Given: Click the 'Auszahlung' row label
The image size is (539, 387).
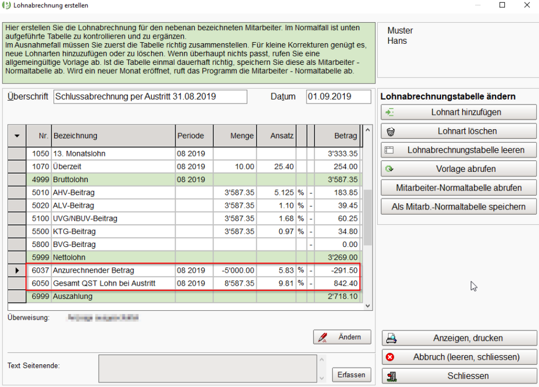Looking at the screenshot, I should (72, 297).
